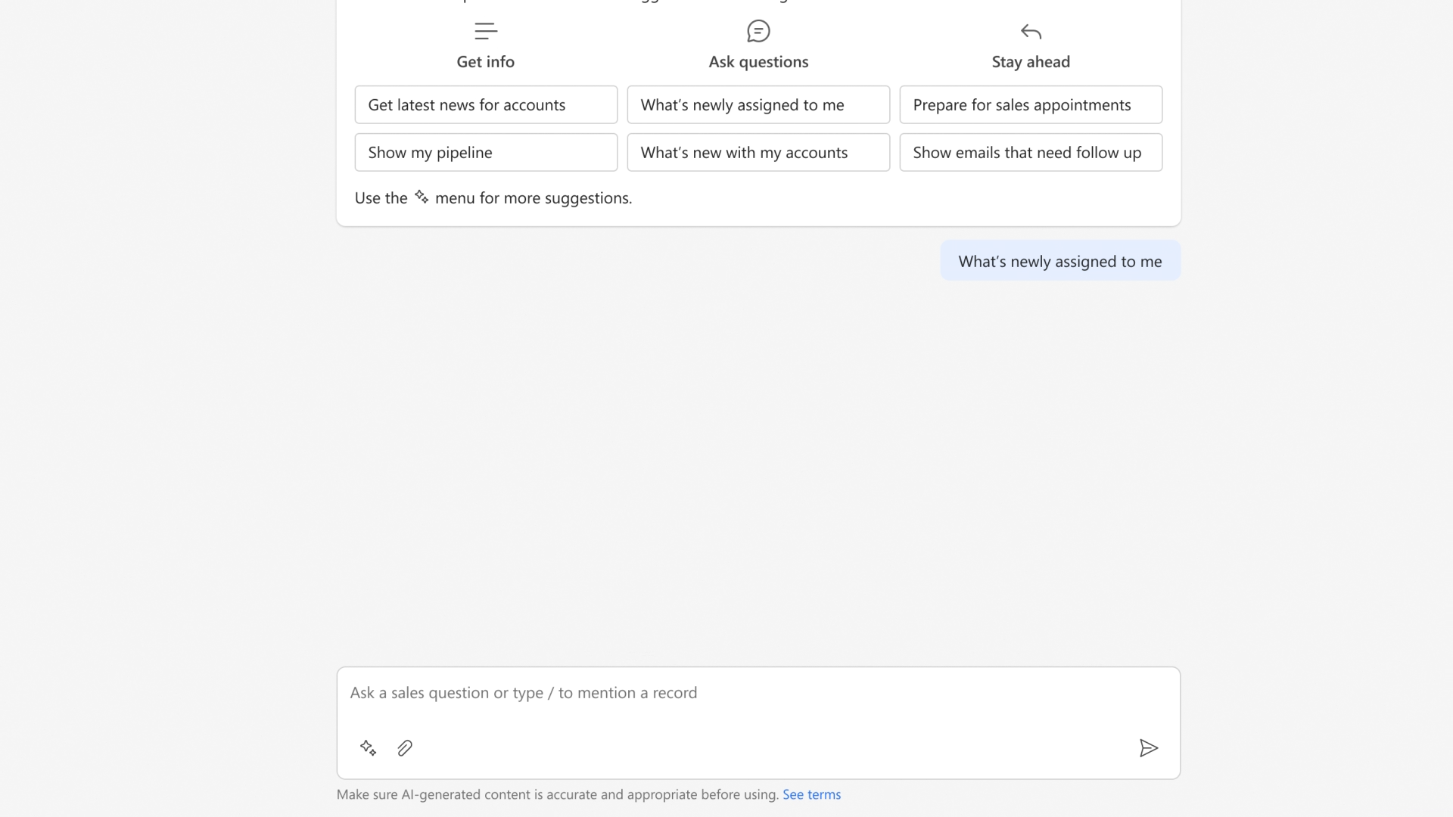Screen dimensions: 1453x817
Task: Click the sent 'What's newly assigned to me' message bubble
Action: [1060, 261]
